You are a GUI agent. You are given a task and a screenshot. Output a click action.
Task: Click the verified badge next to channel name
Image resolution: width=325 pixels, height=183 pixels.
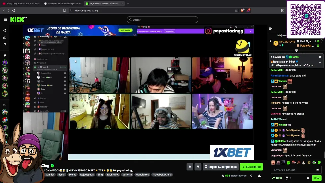point(52,166)
